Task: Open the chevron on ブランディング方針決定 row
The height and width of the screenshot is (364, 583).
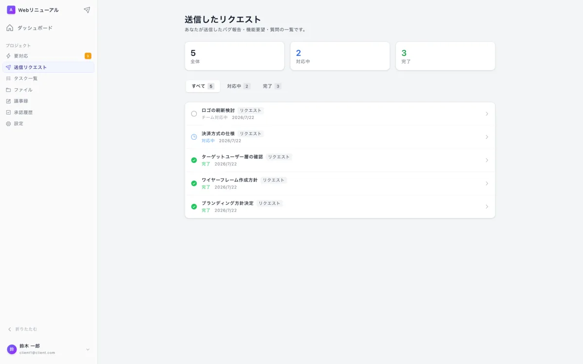Action: click(487, 207)
